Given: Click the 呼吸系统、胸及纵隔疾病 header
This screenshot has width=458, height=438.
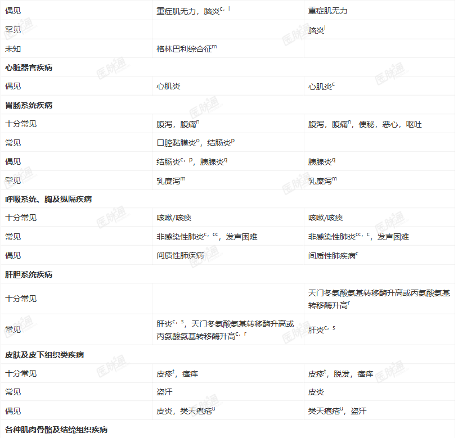Looking at the screenshot, I should point(48,199).
